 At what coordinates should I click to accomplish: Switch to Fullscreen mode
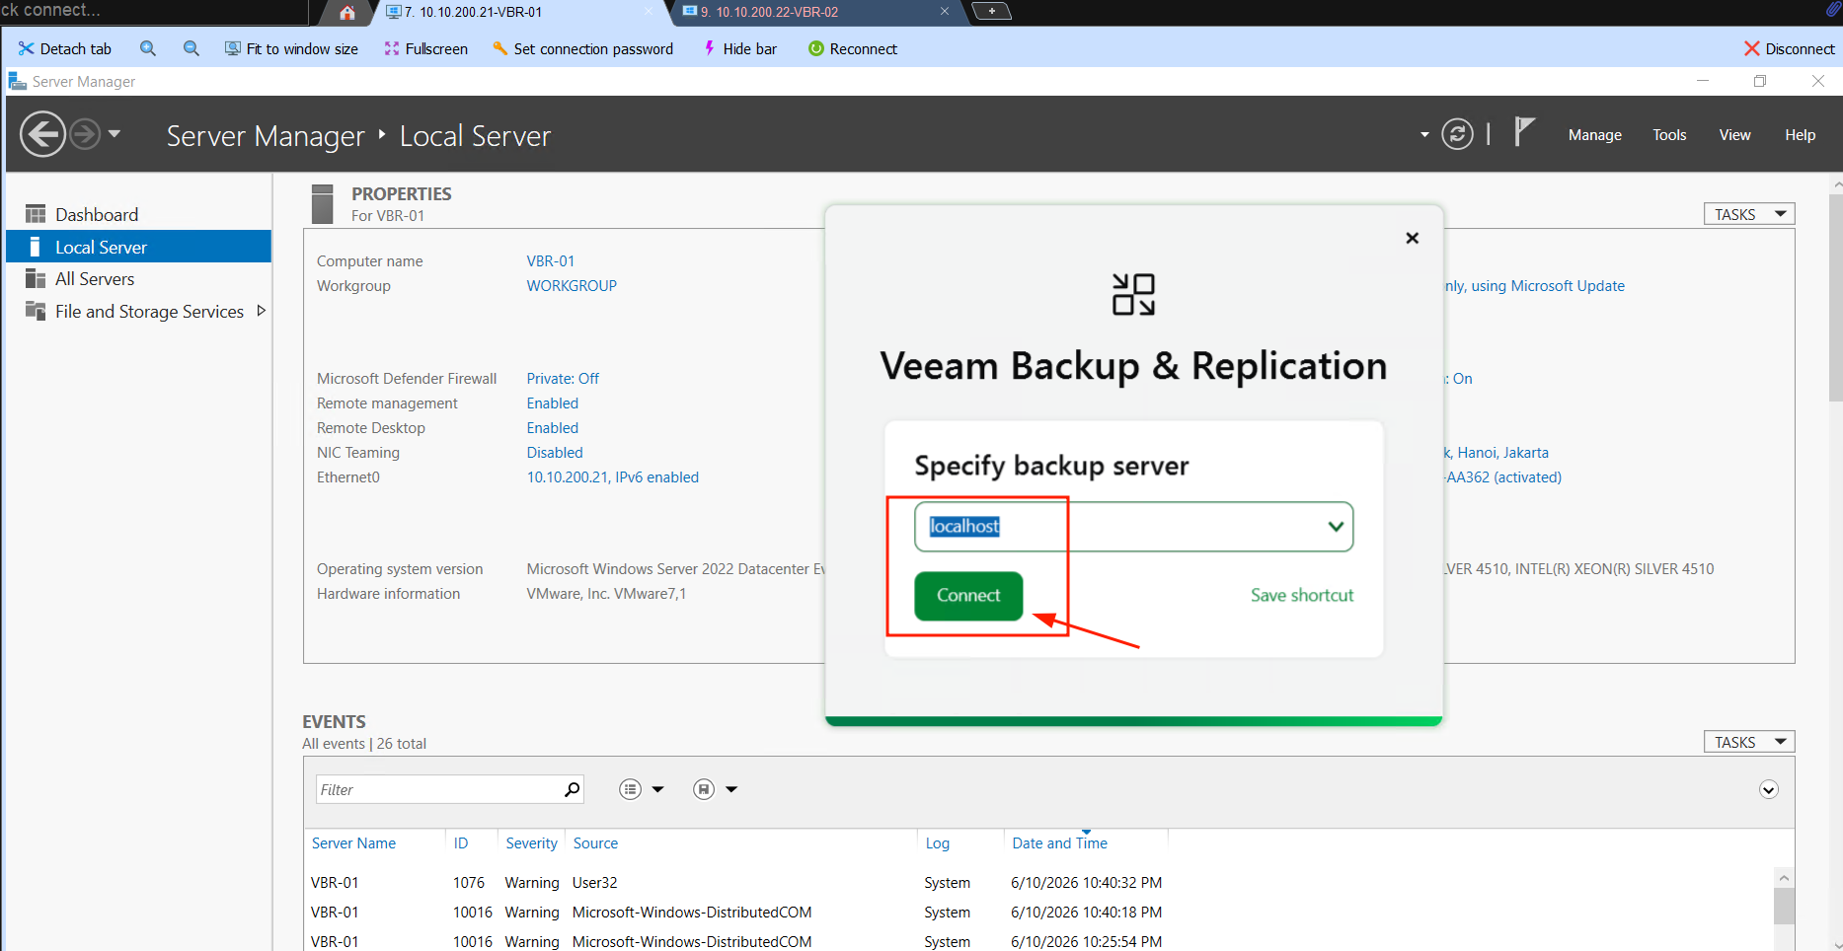[425, 48]
